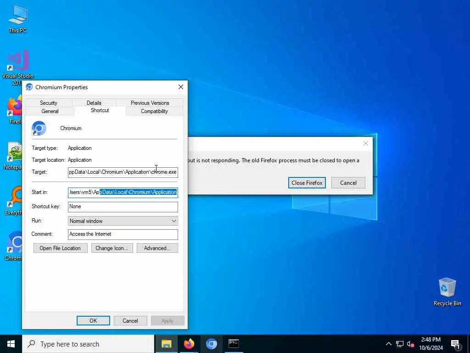Click the Target path field
Image resolution: width=470 pixels, height=353 pixels.
tap(123, 172)
